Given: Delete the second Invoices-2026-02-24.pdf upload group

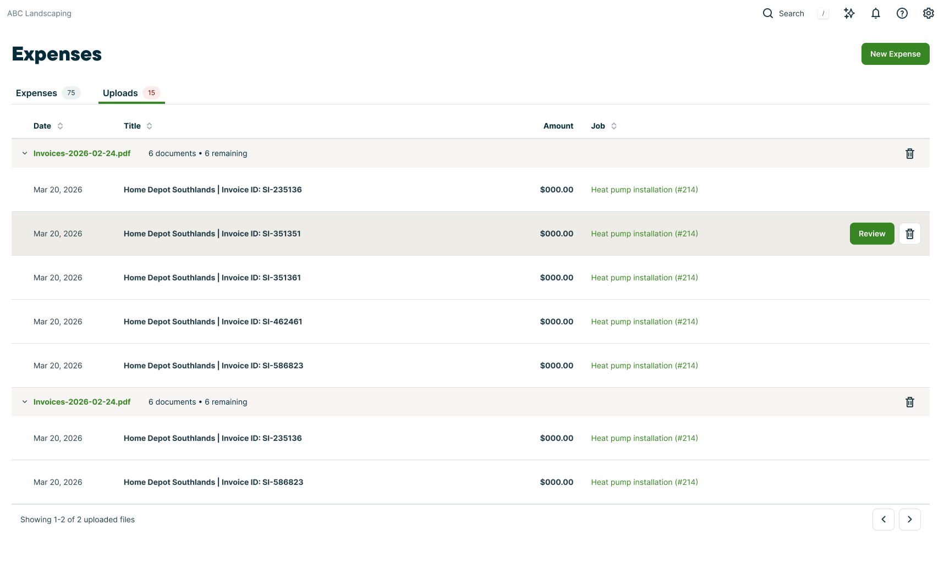Looking at the screenshot, I should pyautogui.click(x=910, y=402).
